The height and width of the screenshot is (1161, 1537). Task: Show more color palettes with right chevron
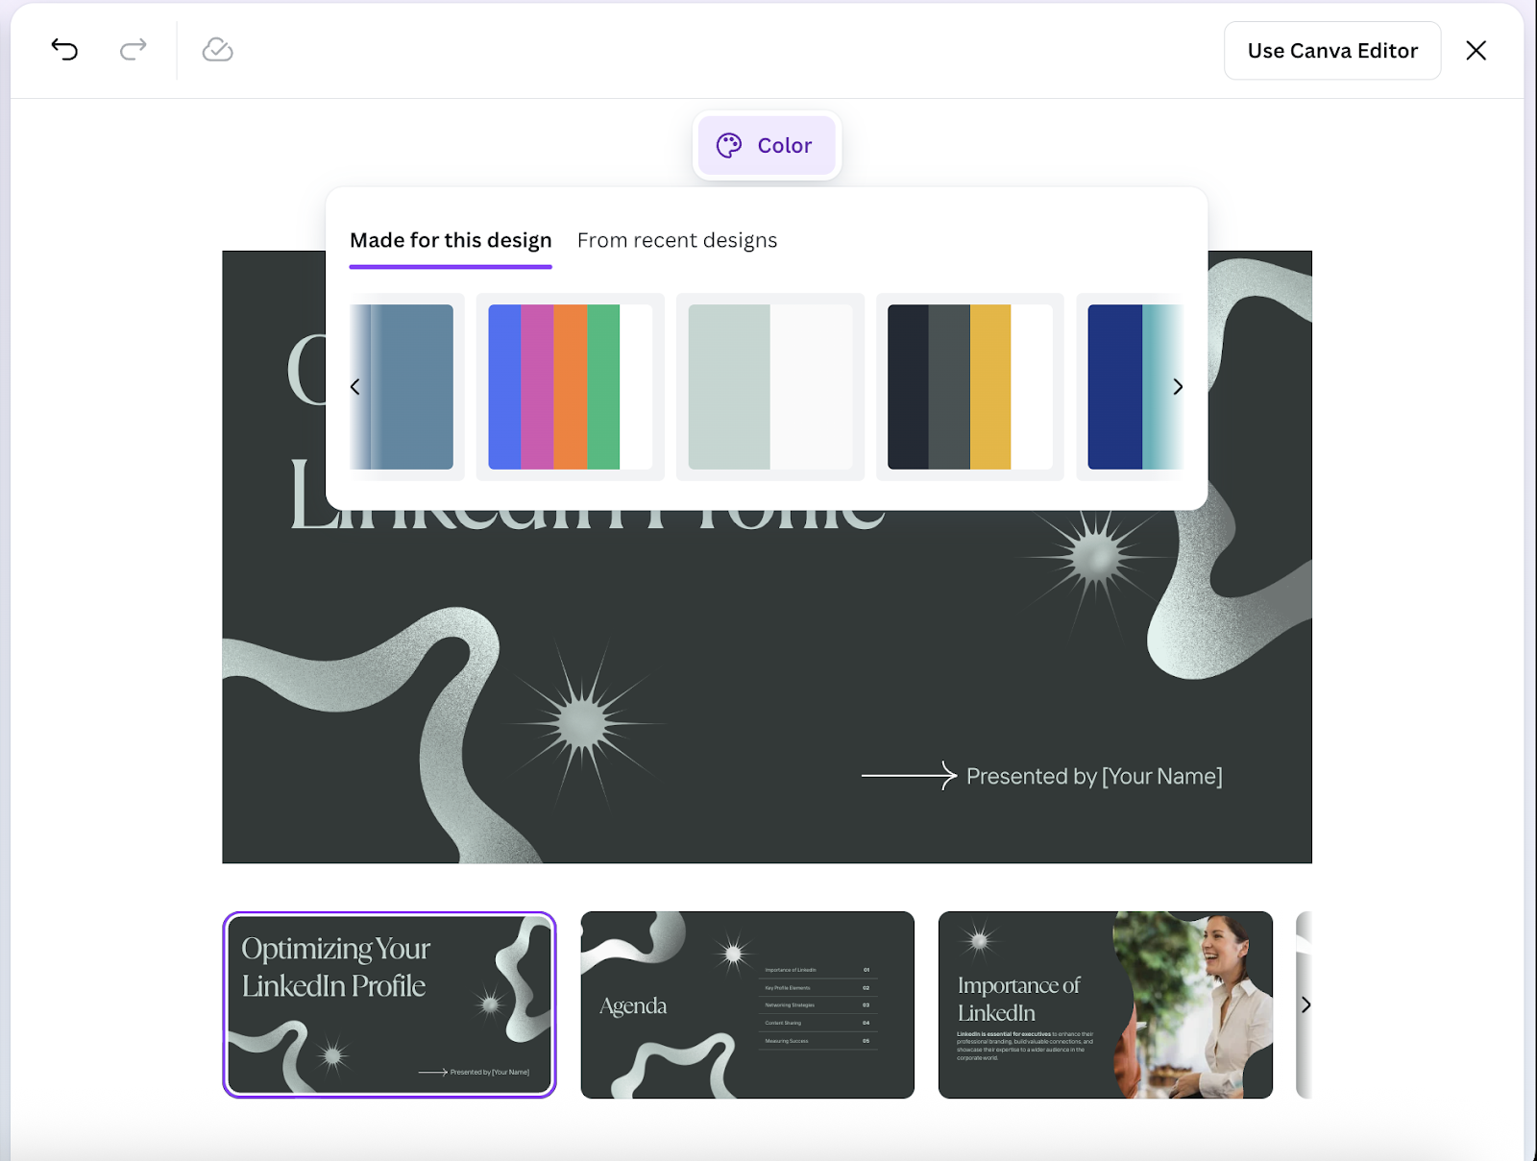tap(1178, 387)
